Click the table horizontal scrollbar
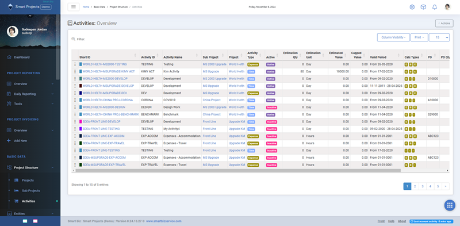This screenshot has height=226, width=460. [238, 170]
